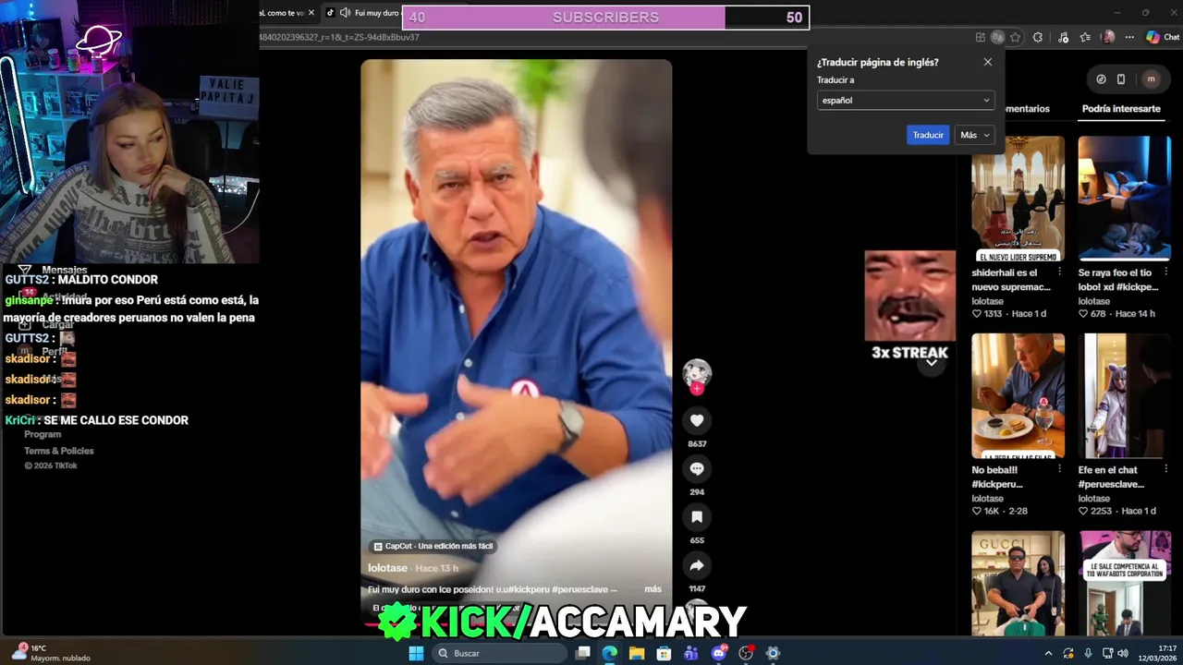Click the TikTok coin icon
This screenshot has height=665, width=1183.
click(x=1101, y=79)
